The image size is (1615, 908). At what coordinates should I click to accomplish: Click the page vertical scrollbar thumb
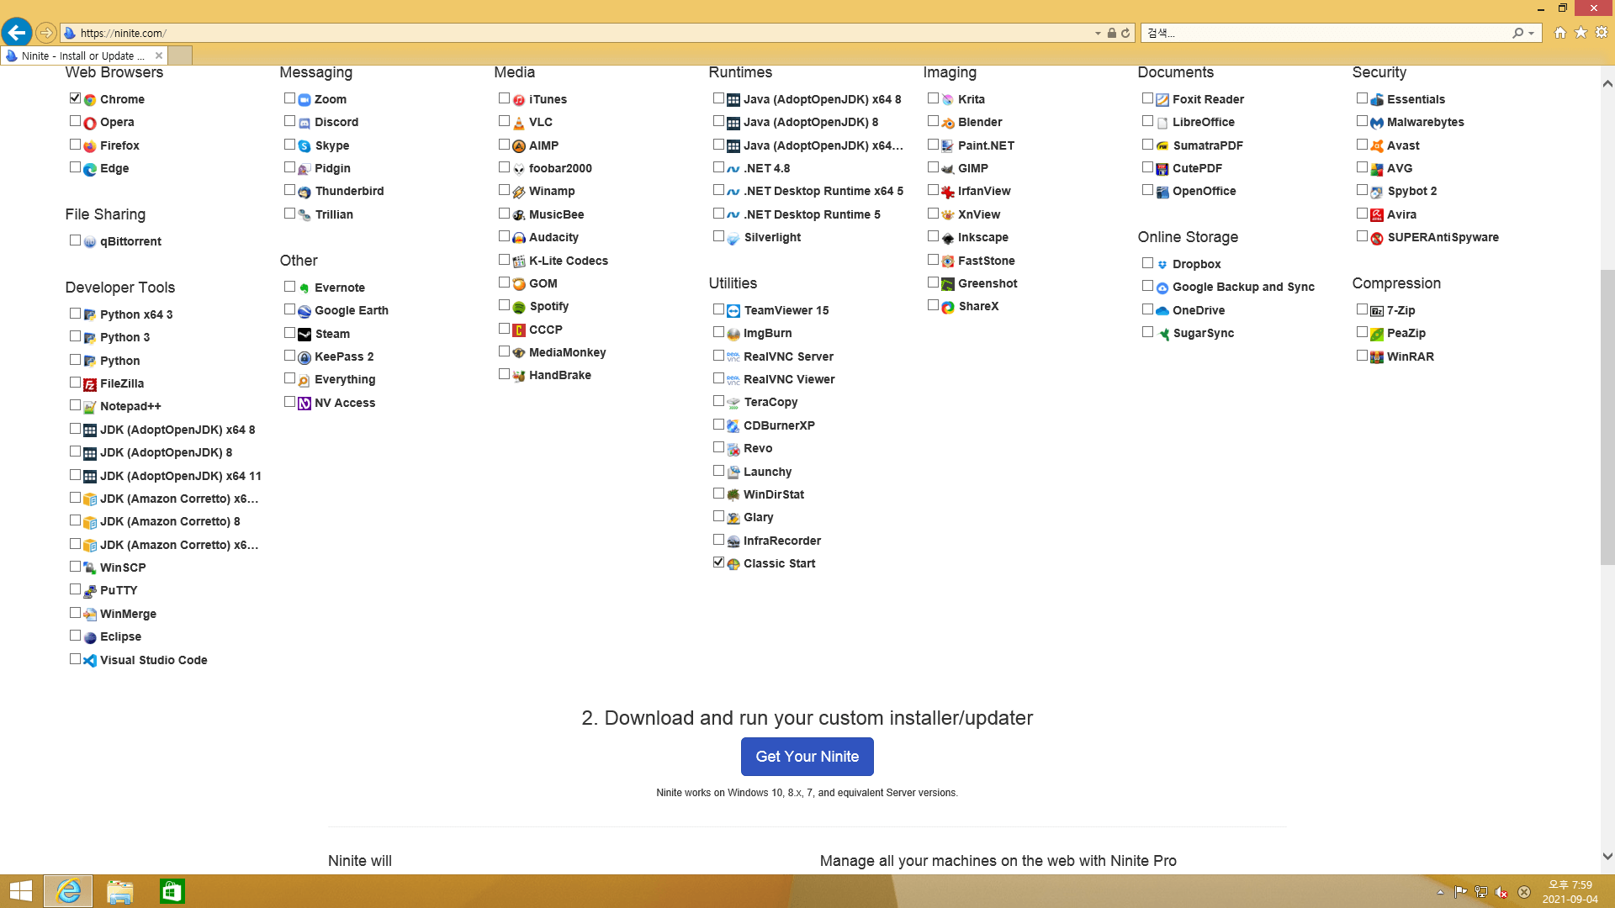pos(1607,417)
